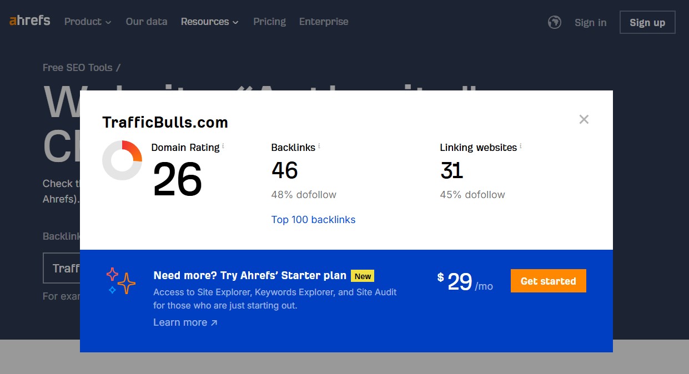Viewport: 689px width, 374px height.
Task: Click the Domain Rating donut chart
Action: 122,160
